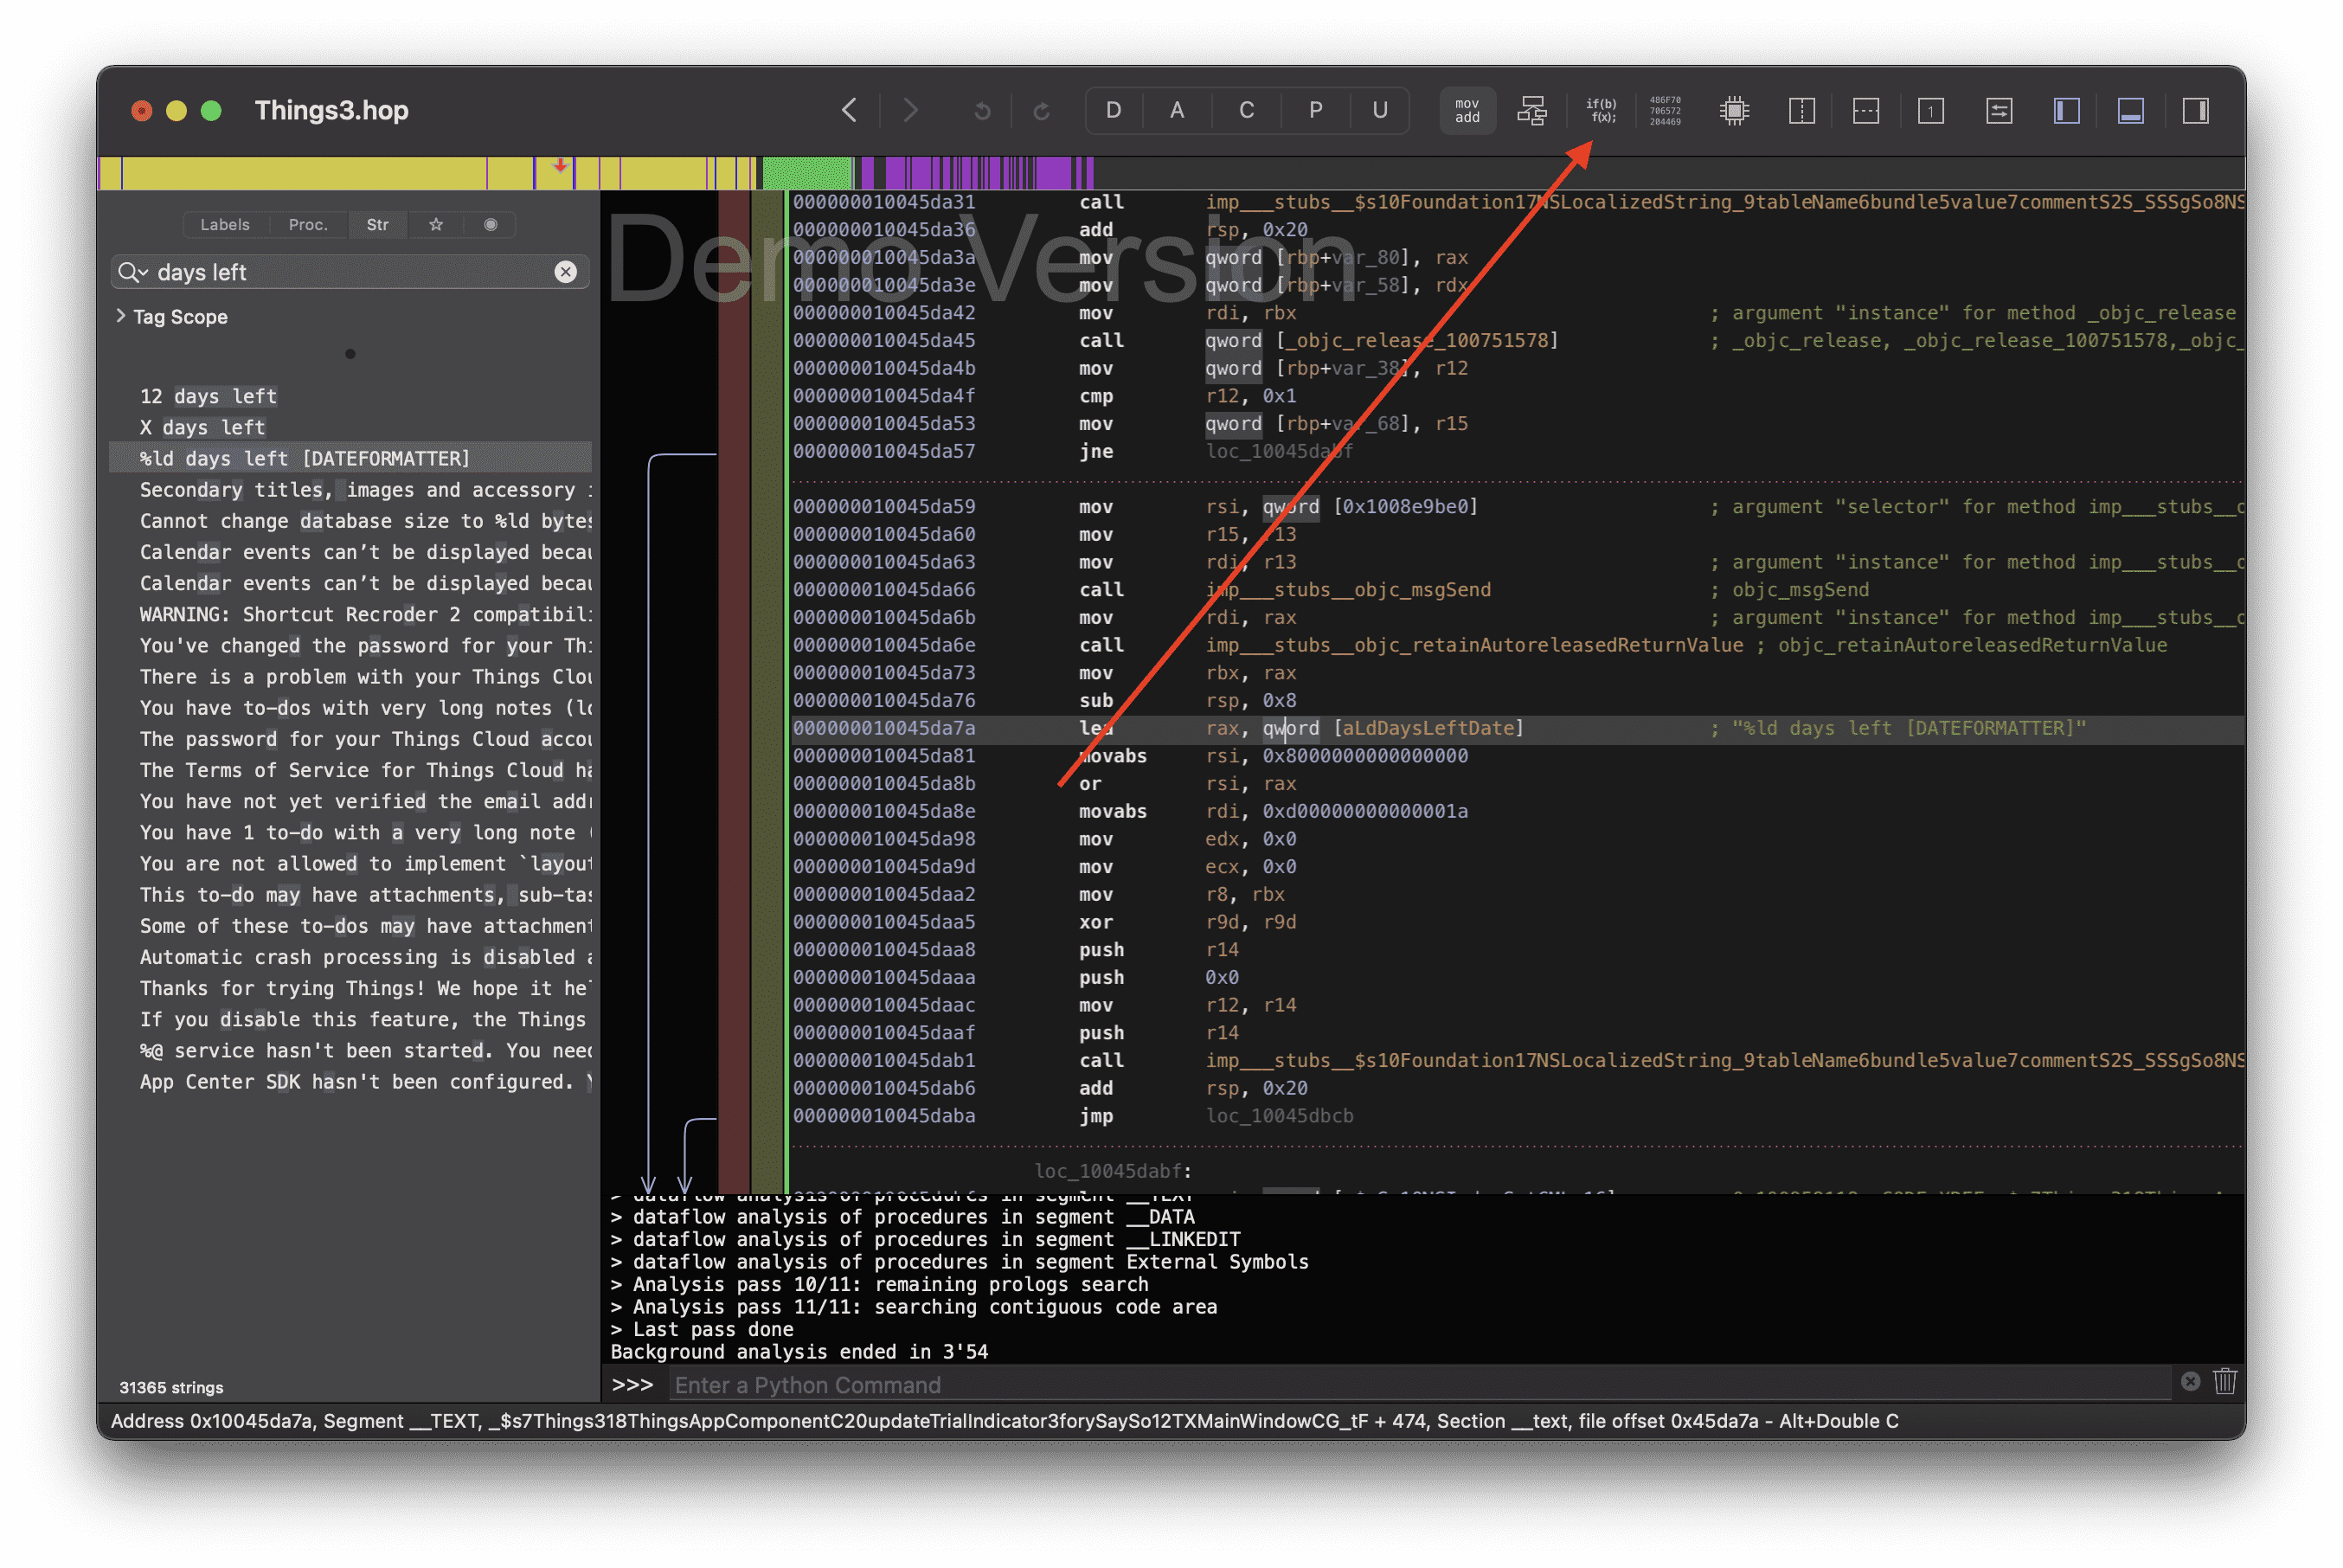Select 'WARNING: Shortcut Recroder 2' string
2343x1568 pixels.
coord(350,614)
